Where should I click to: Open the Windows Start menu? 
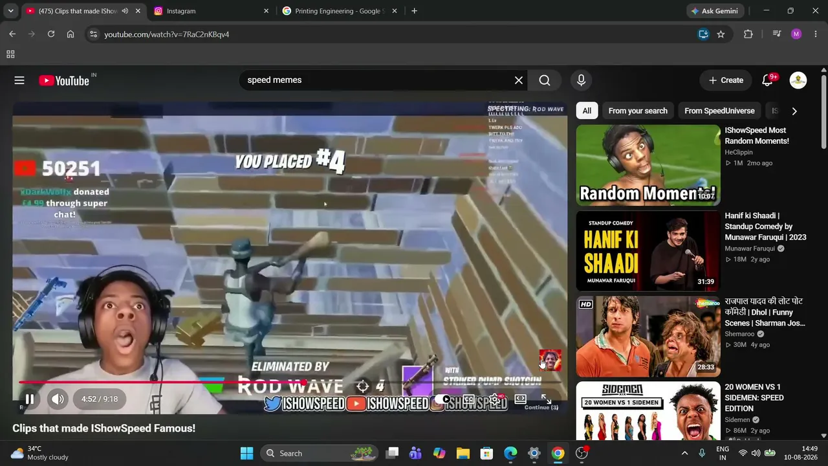point(247,453)
